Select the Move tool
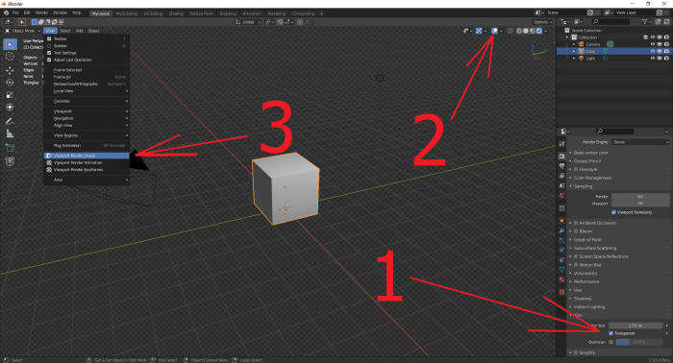673x363 pixels. pyautogui.click(x=10, y=70)
